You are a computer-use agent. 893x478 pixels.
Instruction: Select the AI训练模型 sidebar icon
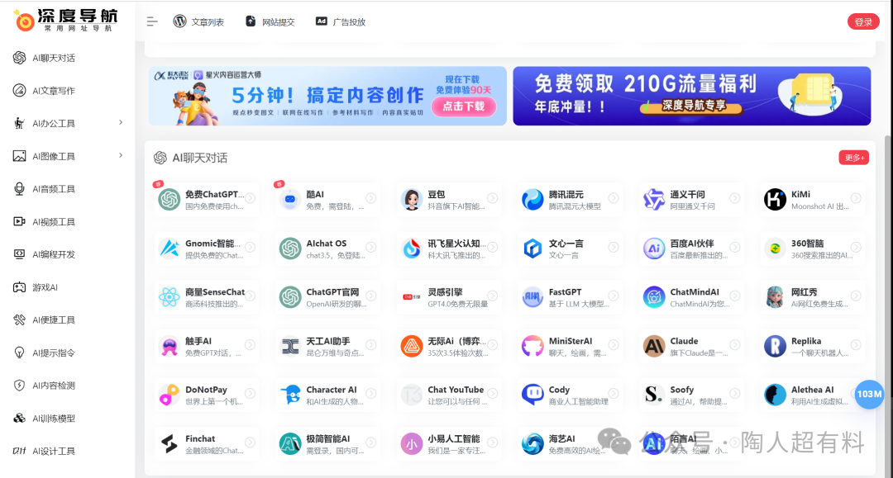[x=19, y=419]
